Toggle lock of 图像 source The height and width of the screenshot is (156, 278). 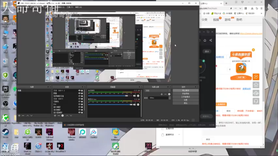click(82, 93)
